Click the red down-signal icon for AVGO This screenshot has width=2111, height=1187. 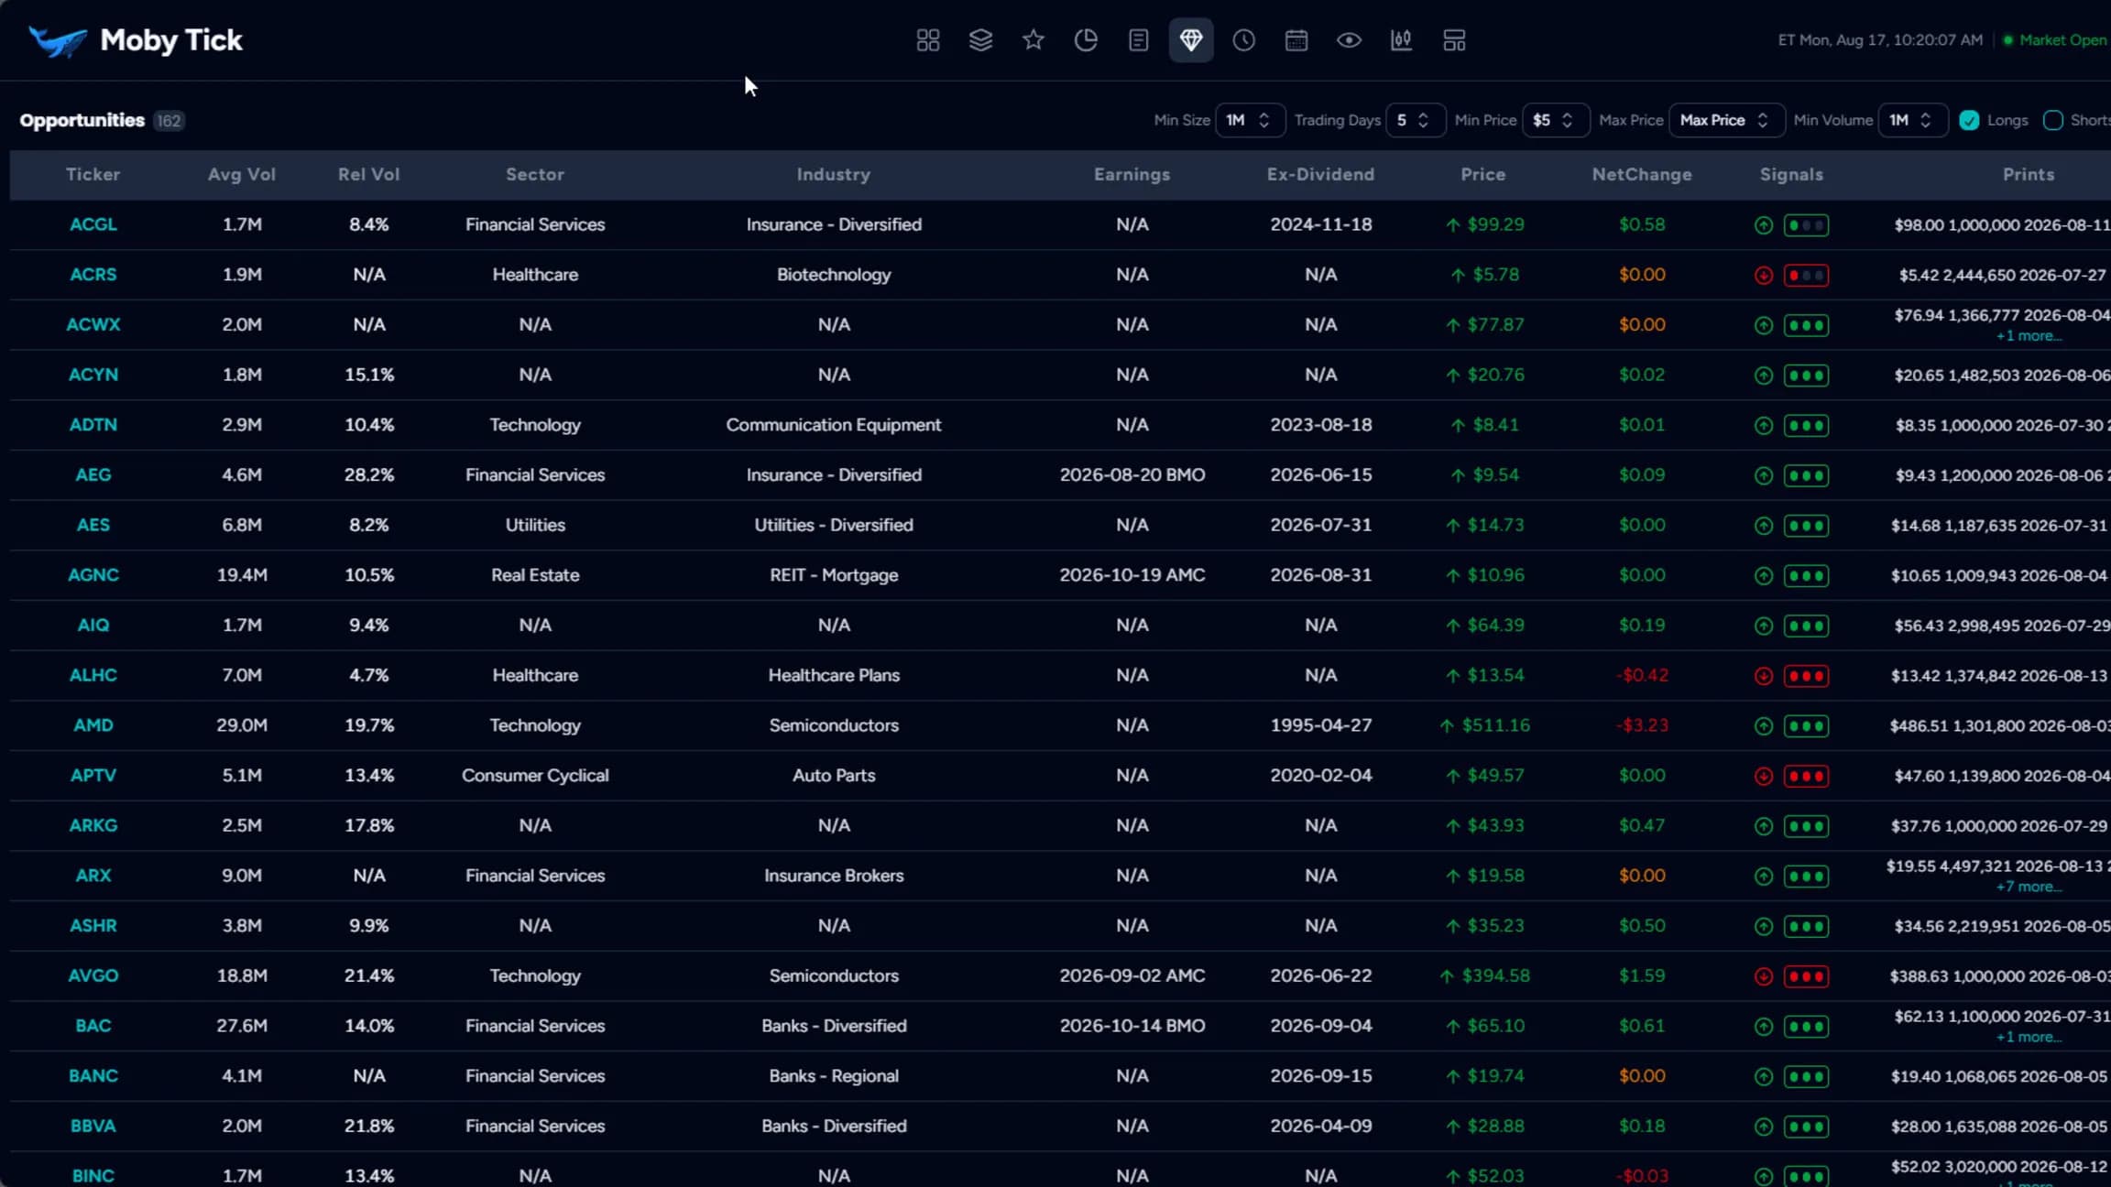(1764, 976)
